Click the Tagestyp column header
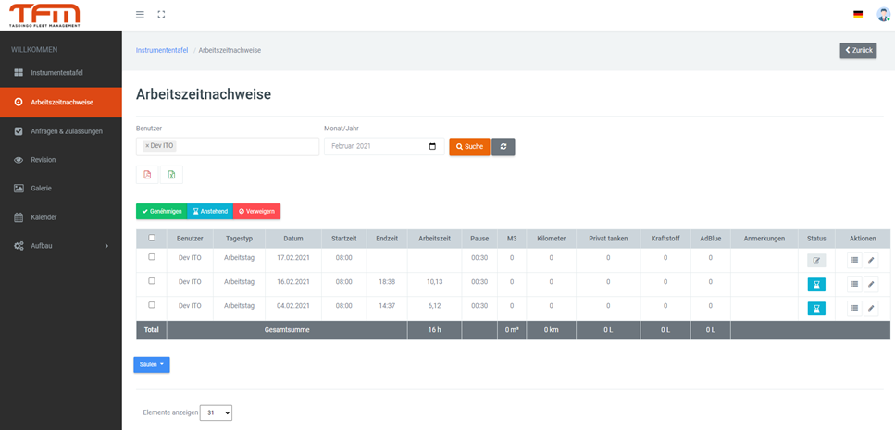 [239, 239]
